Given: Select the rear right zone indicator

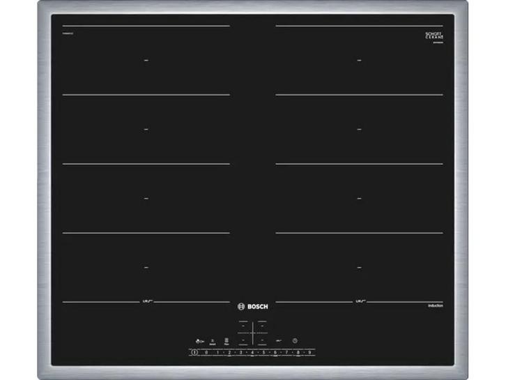Looking at the screenshot, I should coord(262,326).
